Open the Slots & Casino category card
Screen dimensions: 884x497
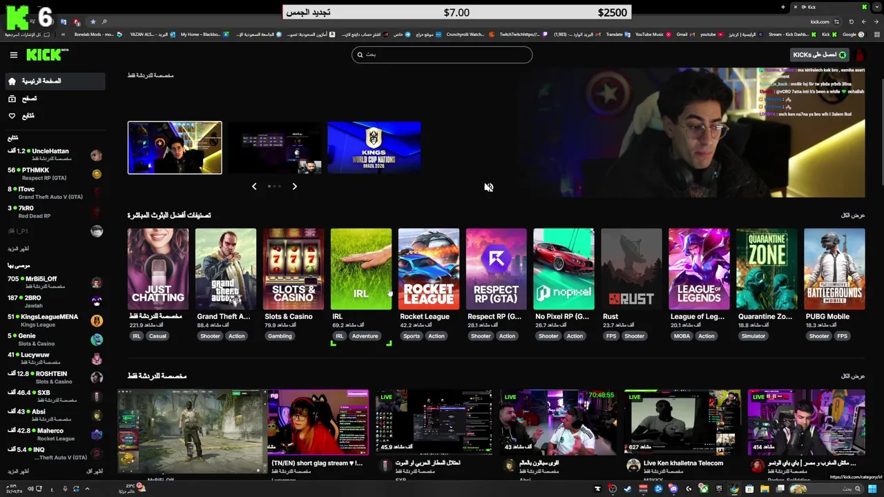pyautogui.click(x=294, y=269)
